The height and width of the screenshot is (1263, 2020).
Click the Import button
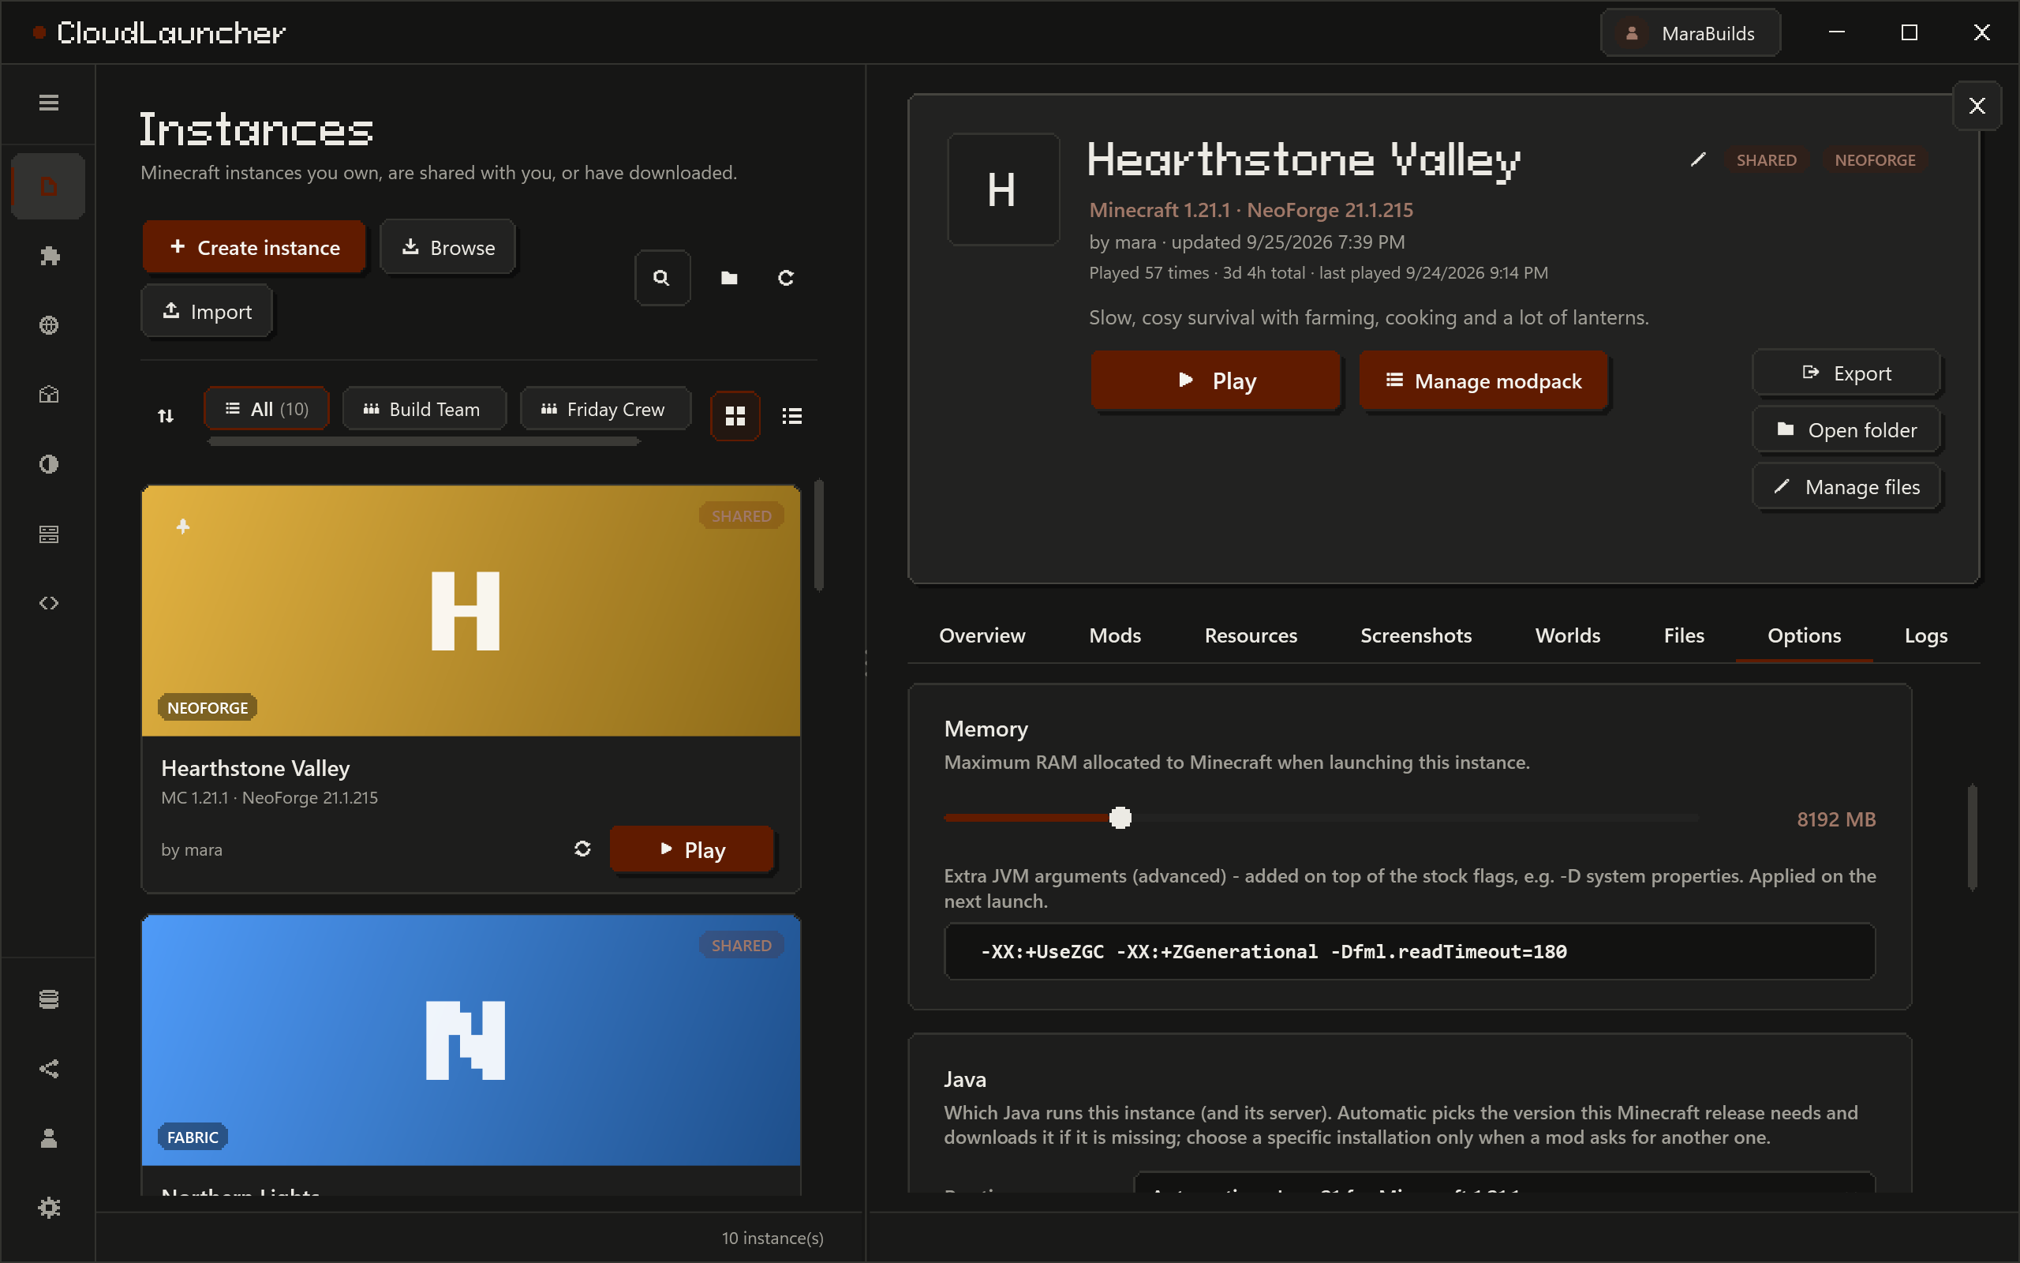coord(206,312)
